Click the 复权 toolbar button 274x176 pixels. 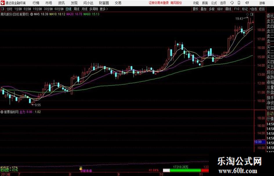pyautogui.click(x=195, y=9)
